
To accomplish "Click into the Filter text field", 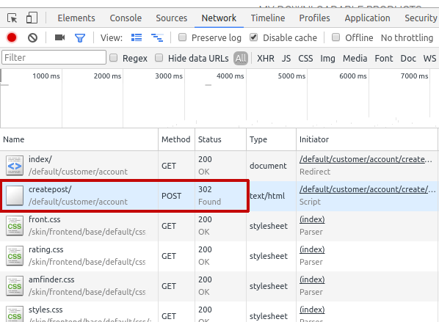I will tap(54, 58).
